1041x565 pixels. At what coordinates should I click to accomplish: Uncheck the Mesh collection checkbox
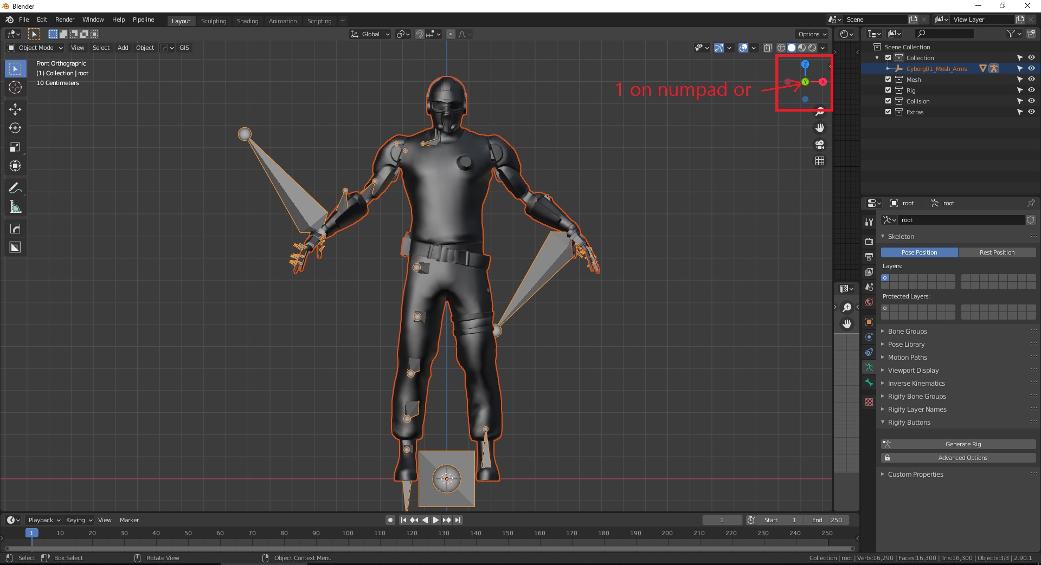pyautogui.click(x=888, y=80)
